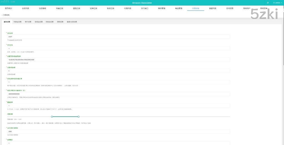The image size is (284, 145).
Task: Select 提现记录 in the navigation bar
Action: [77, 9]
